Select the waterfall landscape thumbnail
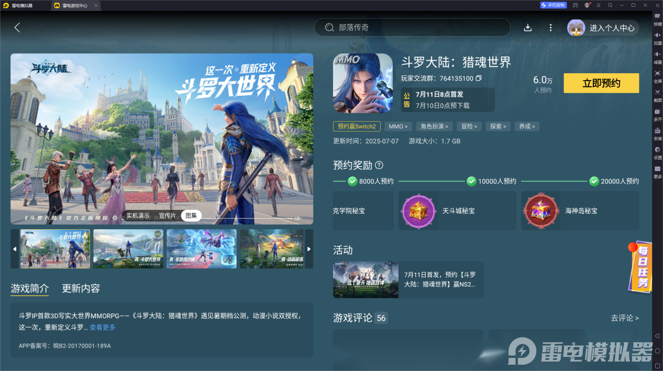 click(x=128, y=249)
